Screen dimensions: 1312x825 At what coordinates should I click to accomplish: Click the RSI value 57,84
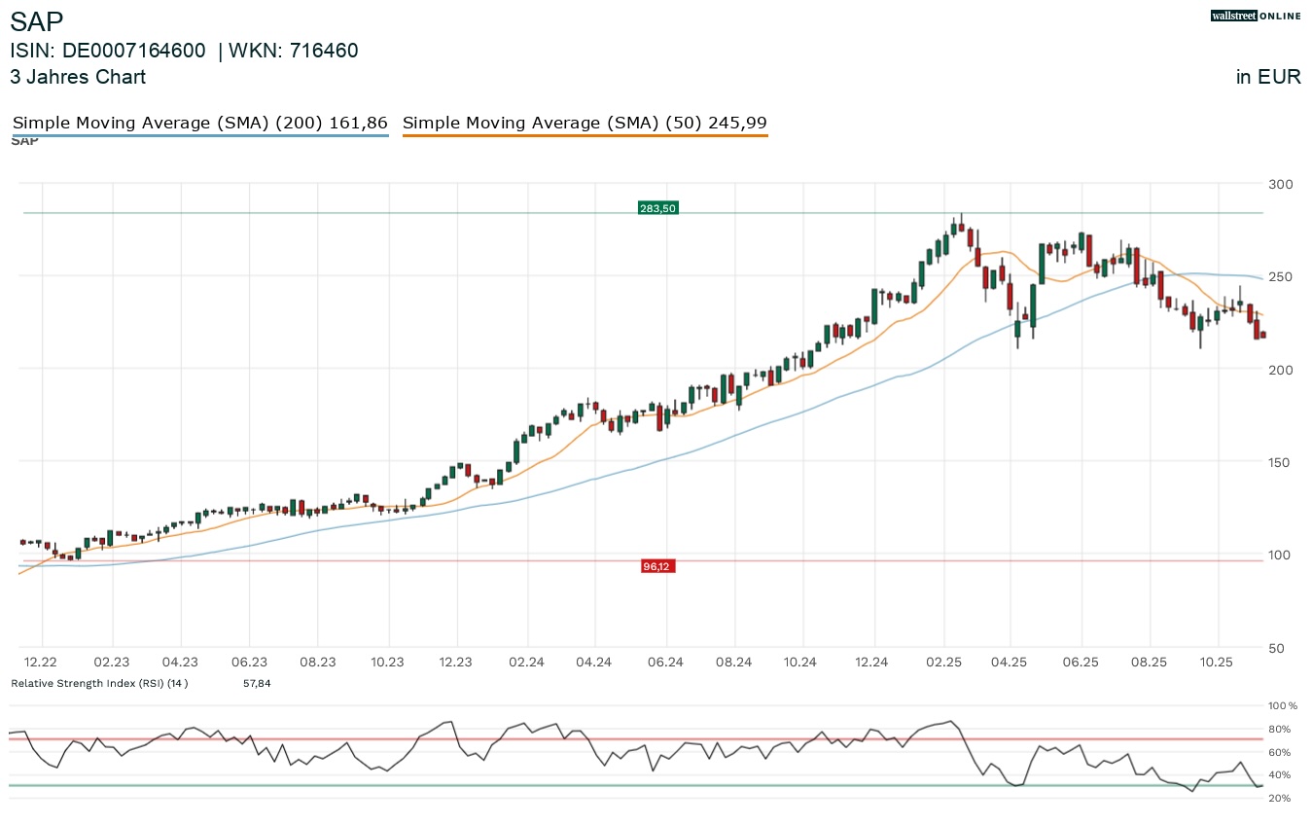(x=257, y=683)
